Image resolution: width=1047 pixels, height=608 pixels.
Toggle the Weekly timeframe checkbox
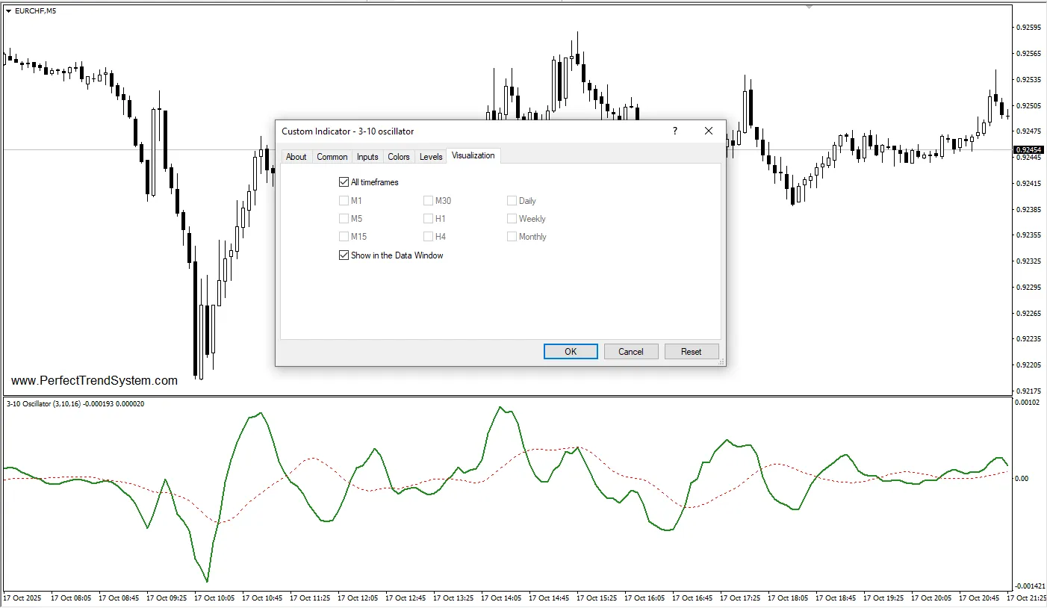512,219
